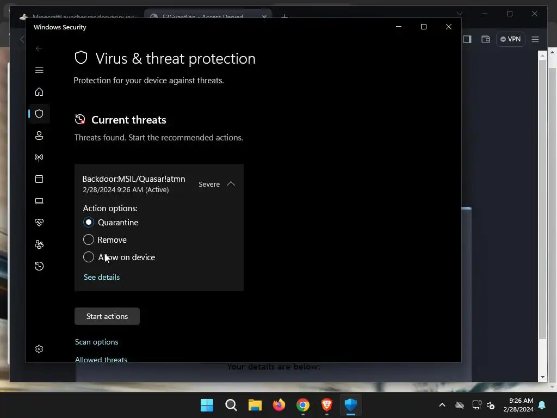Open the browser main menu icon

pos(535,39)
